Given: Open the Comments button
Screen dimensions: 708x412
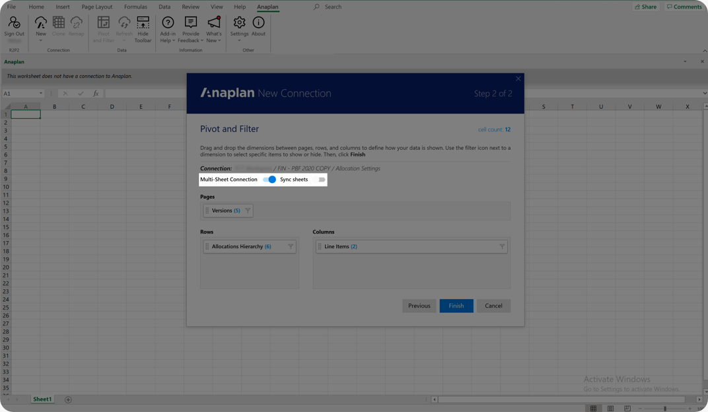Looking at the screenshot, I should [x=684, y=7].
